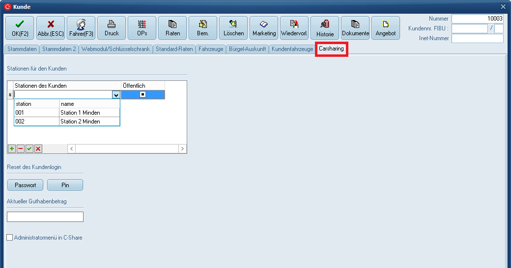Open the OPs open items button

pos(142,28)
